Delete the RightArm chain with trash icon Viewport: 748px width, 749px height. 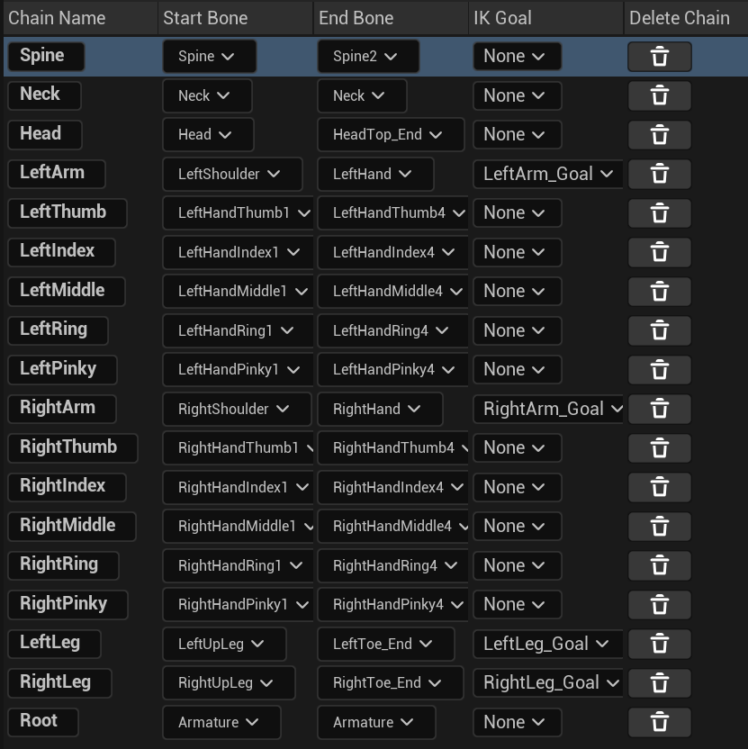click(659, 409)
